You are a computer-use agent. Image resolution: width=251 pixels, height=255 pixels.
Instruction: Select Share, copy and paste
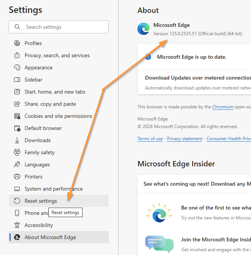point(50,104)
